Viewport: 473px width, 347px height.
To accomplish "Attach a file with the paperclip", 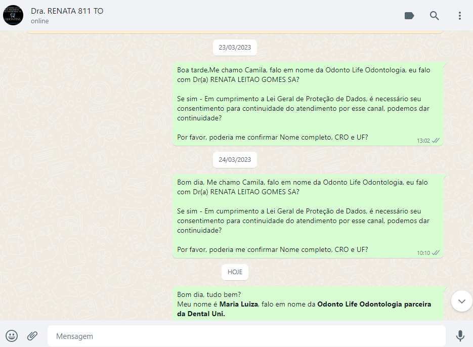I will point(32,336).
